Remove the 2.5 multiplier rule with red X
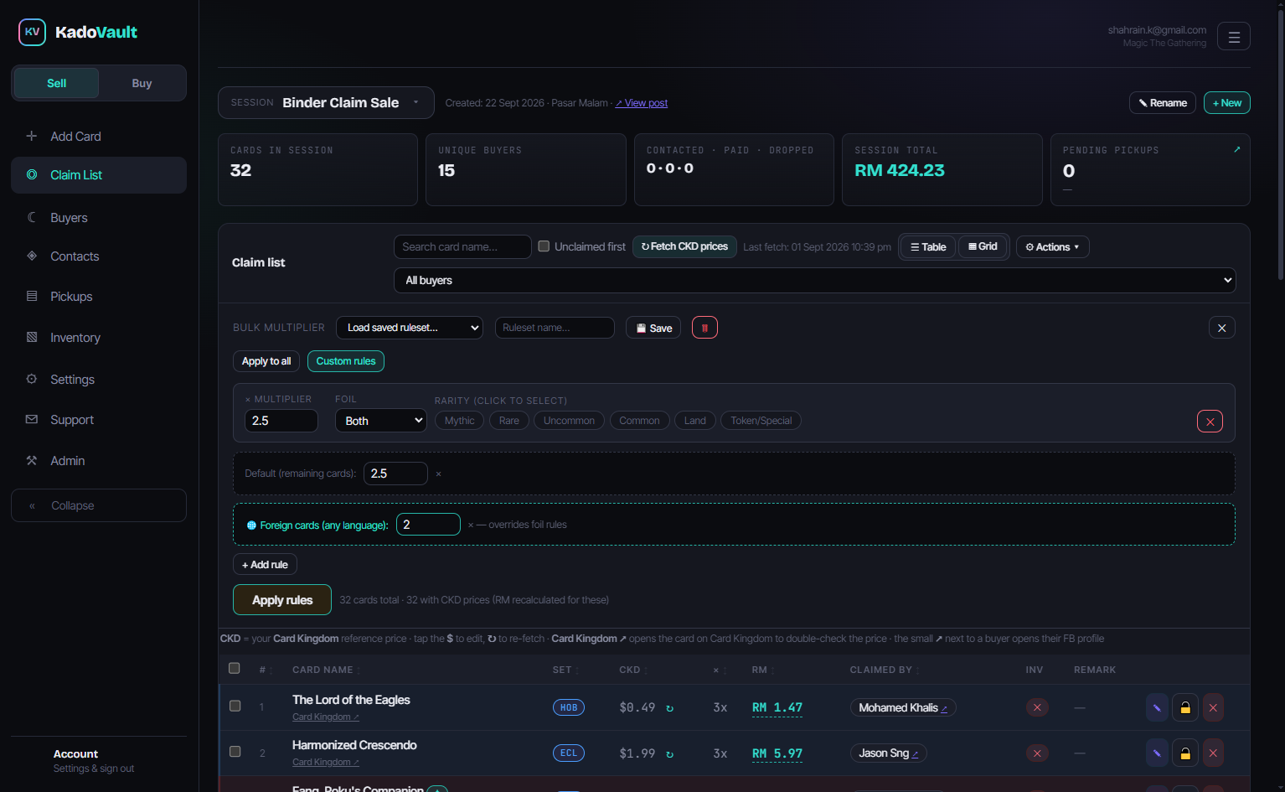The width and height of the screenshot is (1285, 792). [x=1210, y=422]
